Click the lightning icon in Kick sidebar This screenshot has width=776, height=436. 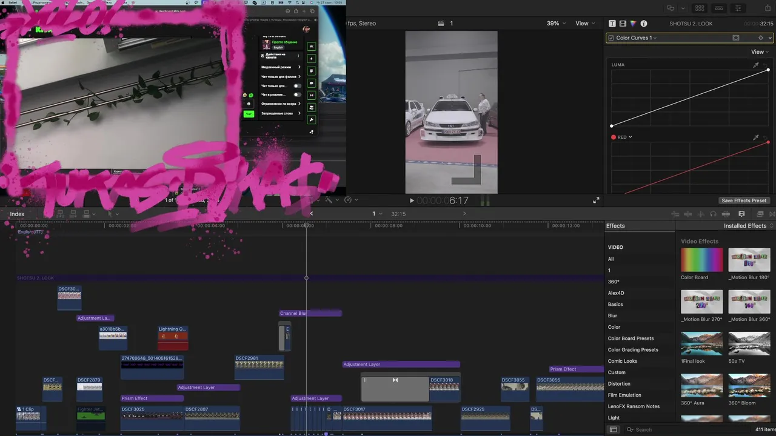pos(312,59)
